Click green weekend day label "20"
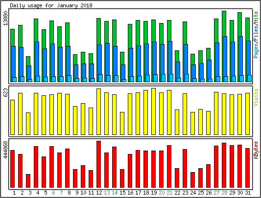 [x=162, y=193]
